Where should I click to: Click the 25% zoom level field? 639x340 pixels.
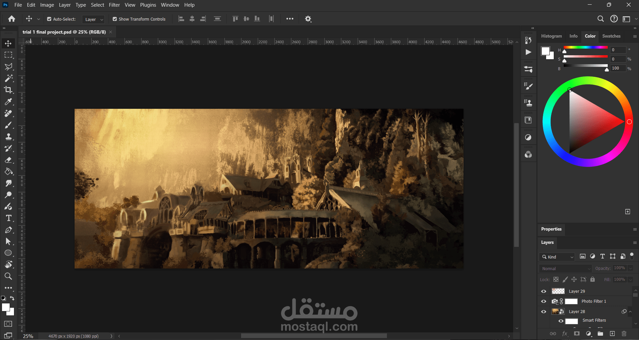click(28, 336)
